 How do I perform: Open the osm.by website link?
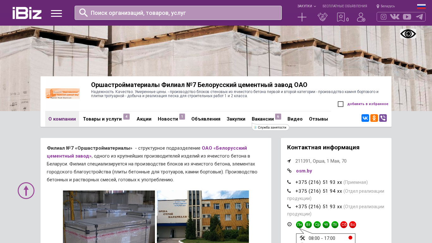click(x=304, y=171)
